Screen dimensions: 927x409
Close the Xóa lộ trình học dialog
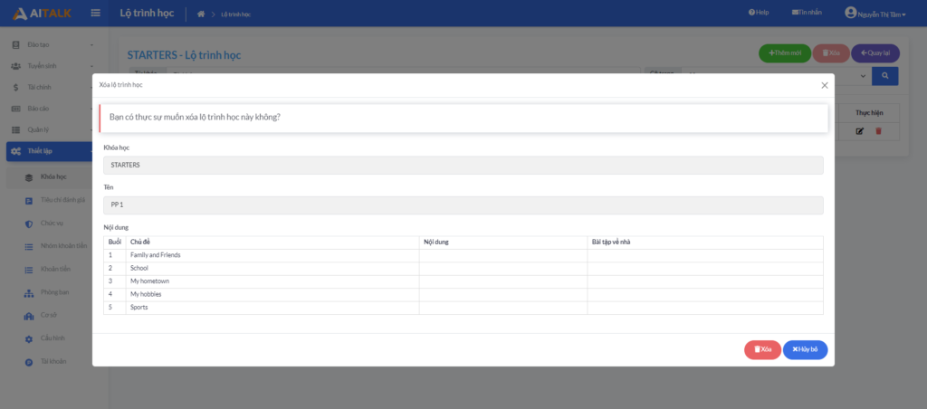(824, 85)
